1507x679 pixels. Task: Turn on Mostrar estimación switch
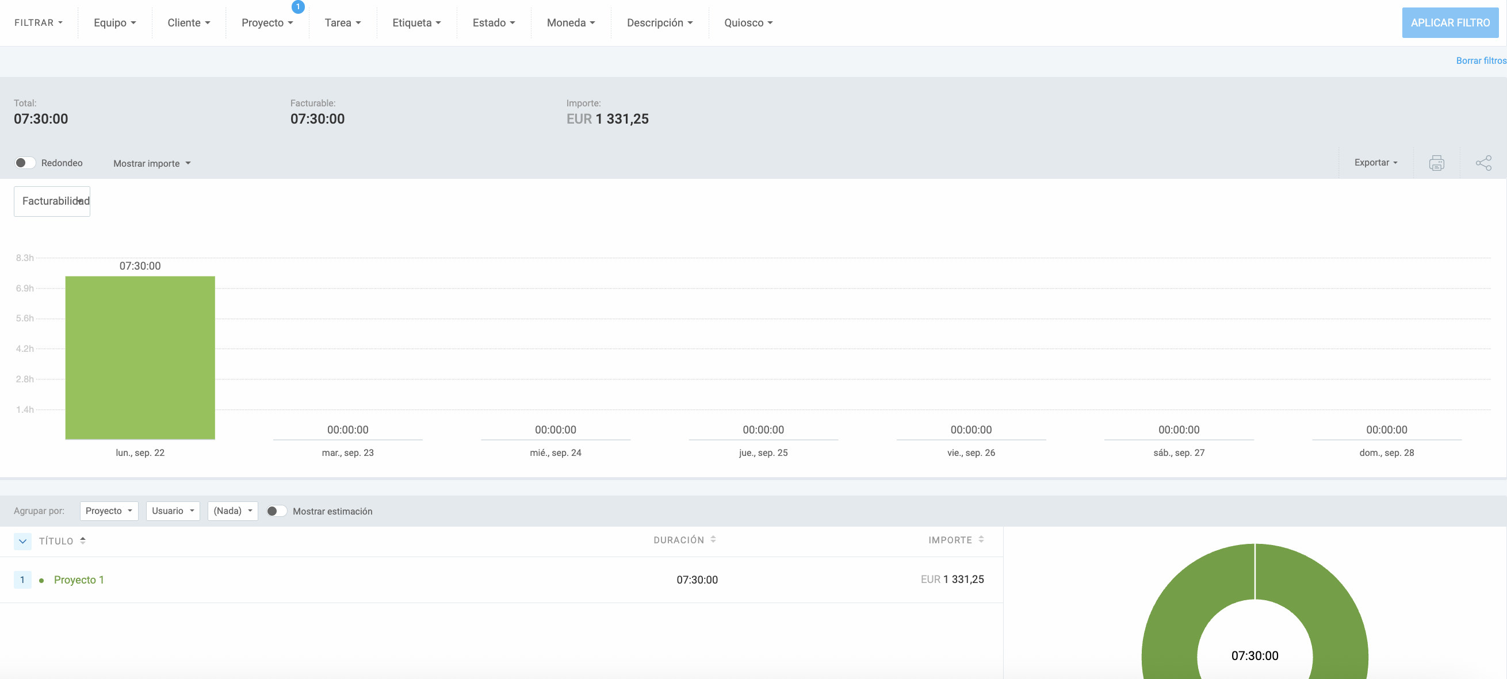tap(276, 511)
